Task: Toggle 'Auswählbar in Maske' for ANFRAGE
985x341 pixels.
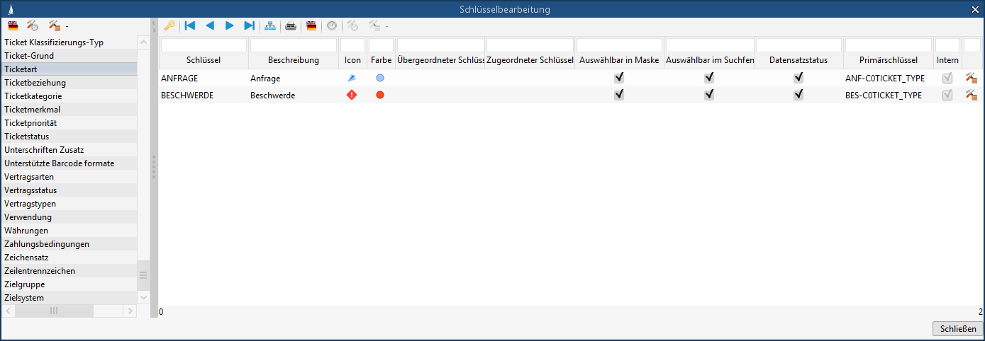Action: (619, 78)
